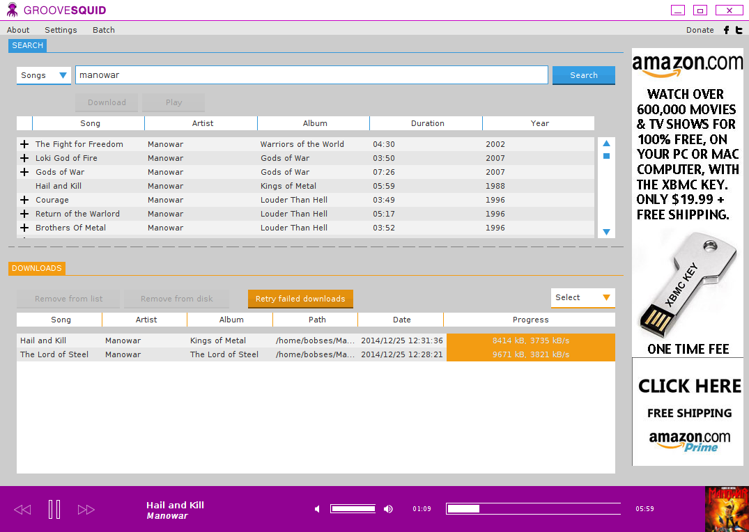Click the Amazon XBMC key advertisement
The width and height of the screenshot is (749, 532).
[688, 203]
